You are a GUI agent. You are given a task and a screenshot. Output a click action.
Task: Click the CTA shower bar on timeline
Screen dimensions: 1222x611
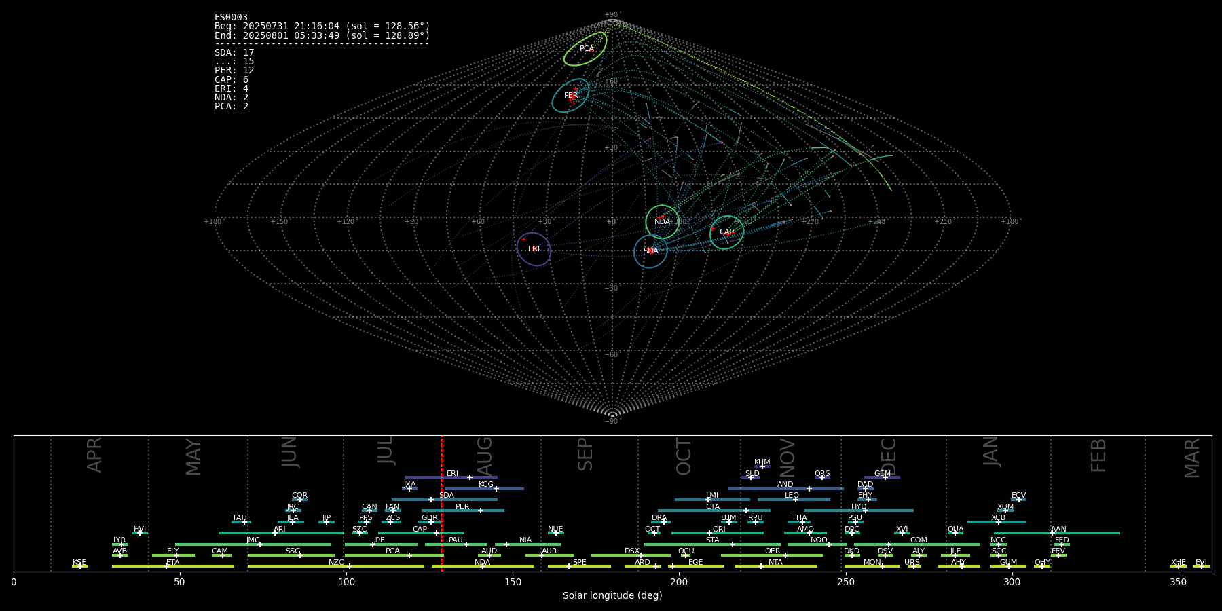714,511
